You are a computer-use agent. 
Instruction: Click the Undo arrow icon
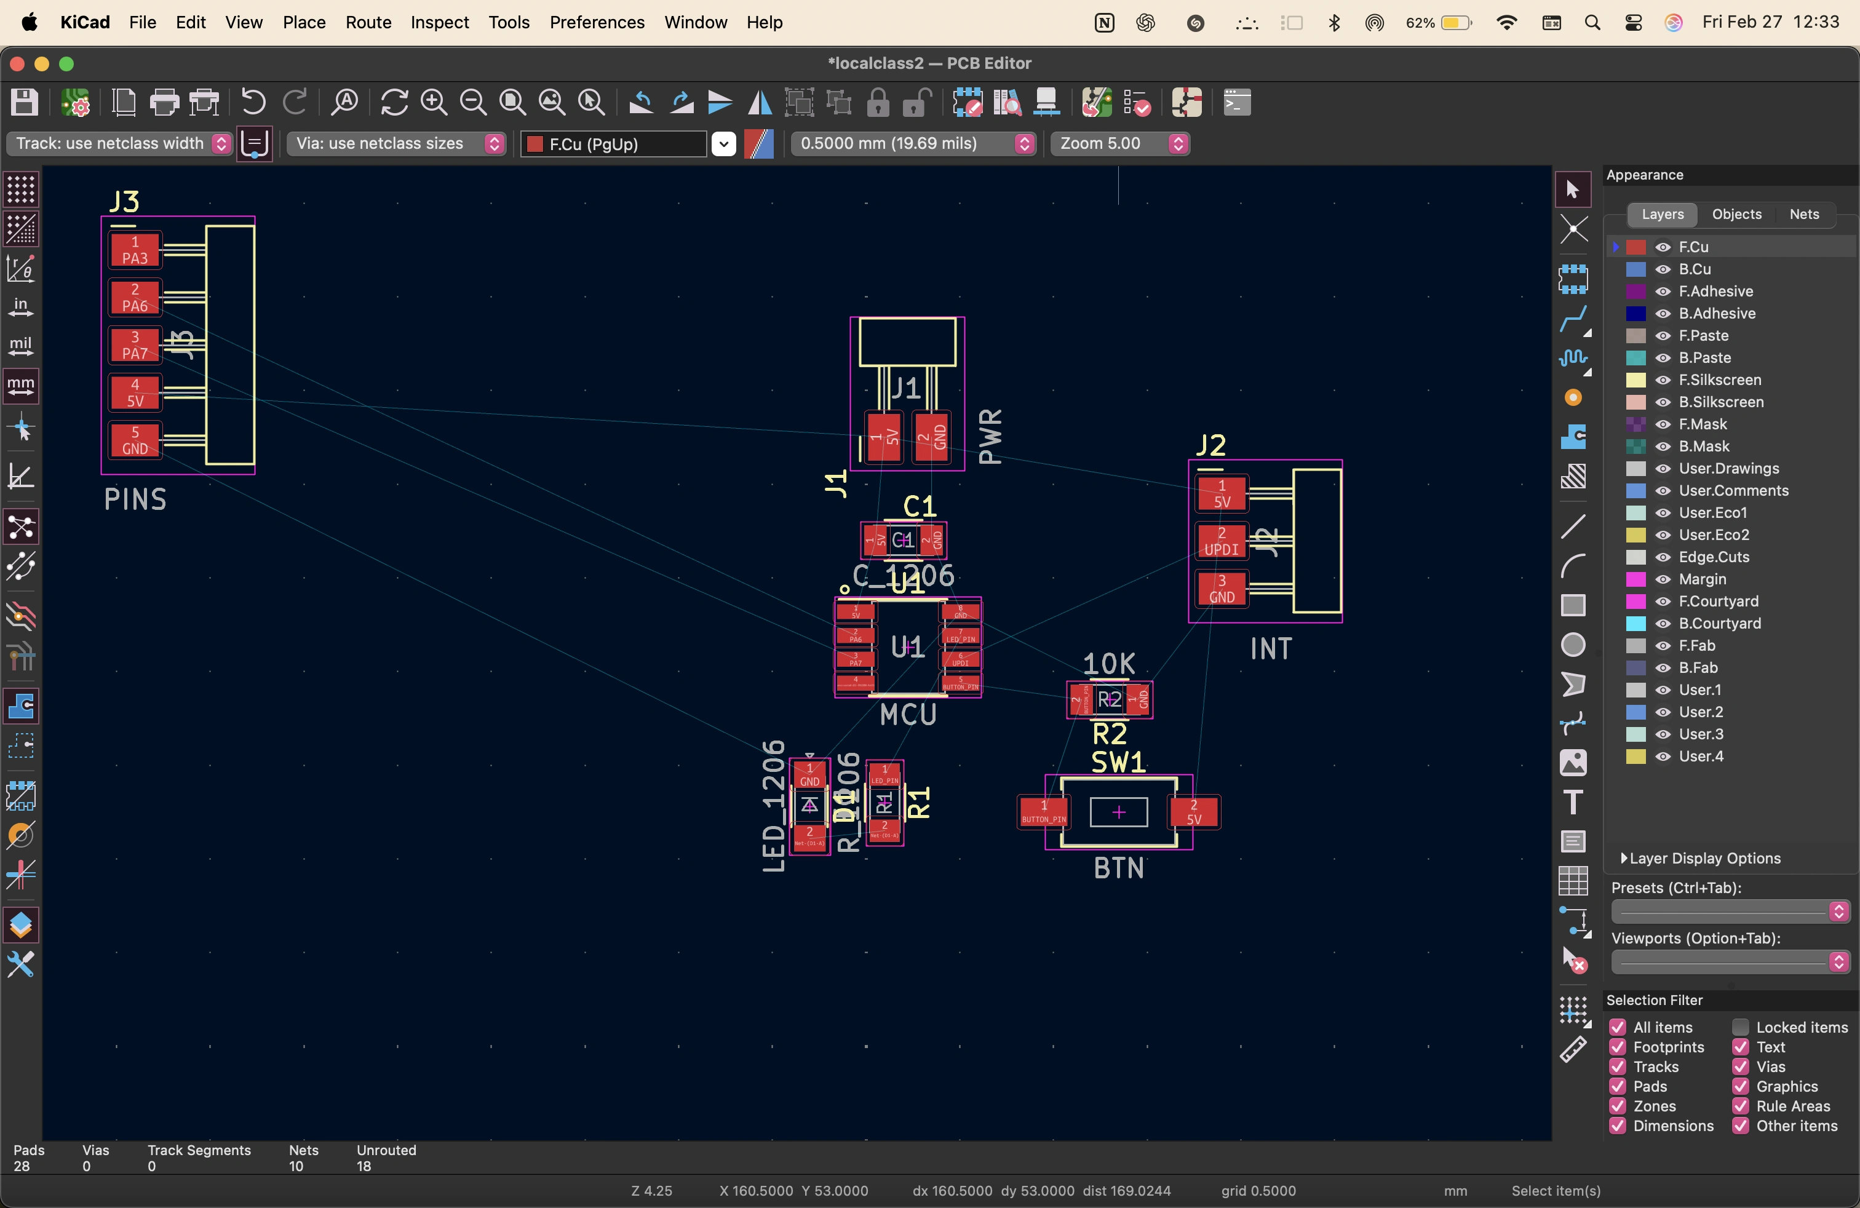point(253,102)
